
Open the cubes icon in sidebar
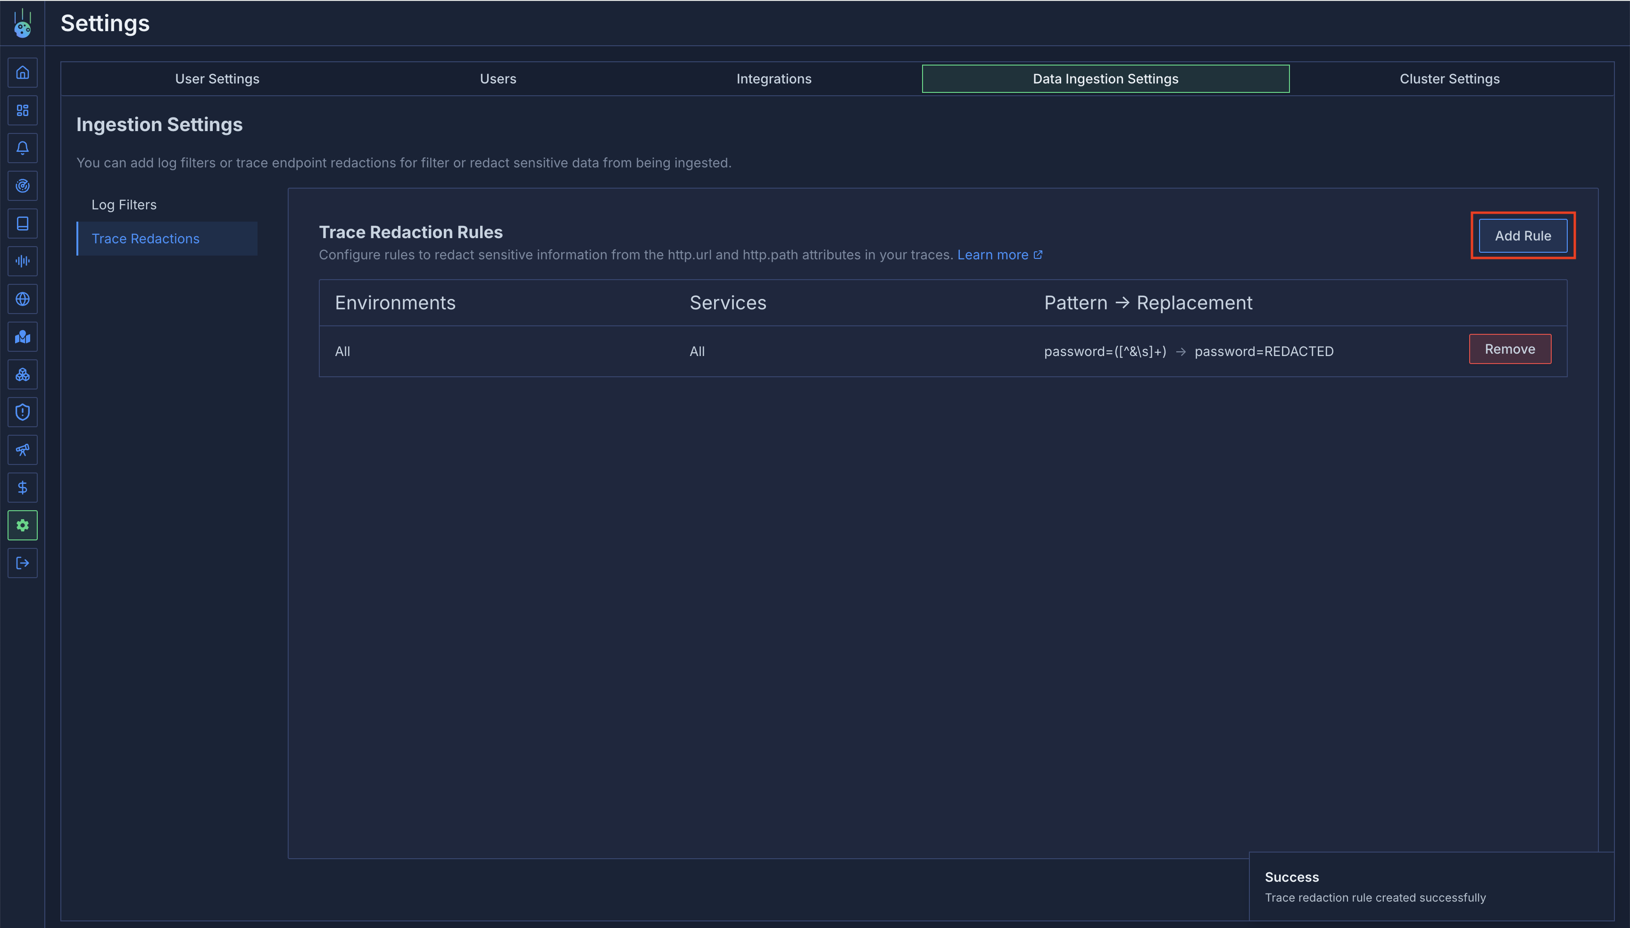pos(22,375)
